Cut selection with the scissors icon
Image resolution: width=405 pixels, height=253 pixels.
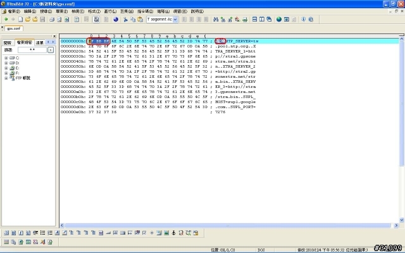(x=125, y=20)
